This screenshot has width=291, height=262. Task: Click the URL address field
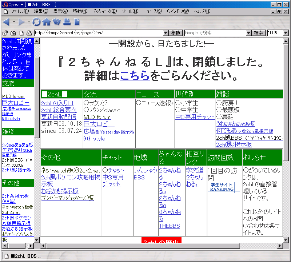(99, 33)
